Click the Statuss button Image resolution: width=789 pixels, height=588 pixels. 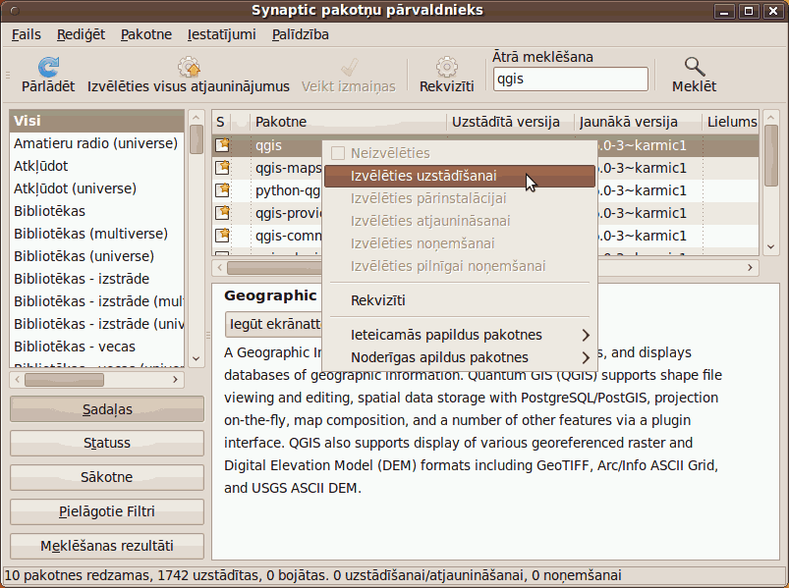107,443
